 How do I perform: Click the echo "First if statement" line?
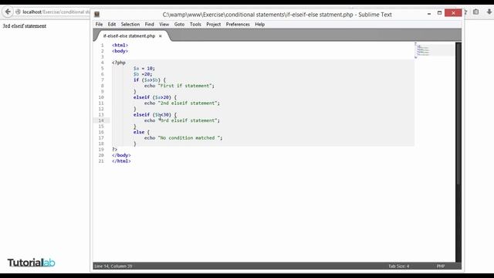179,86
